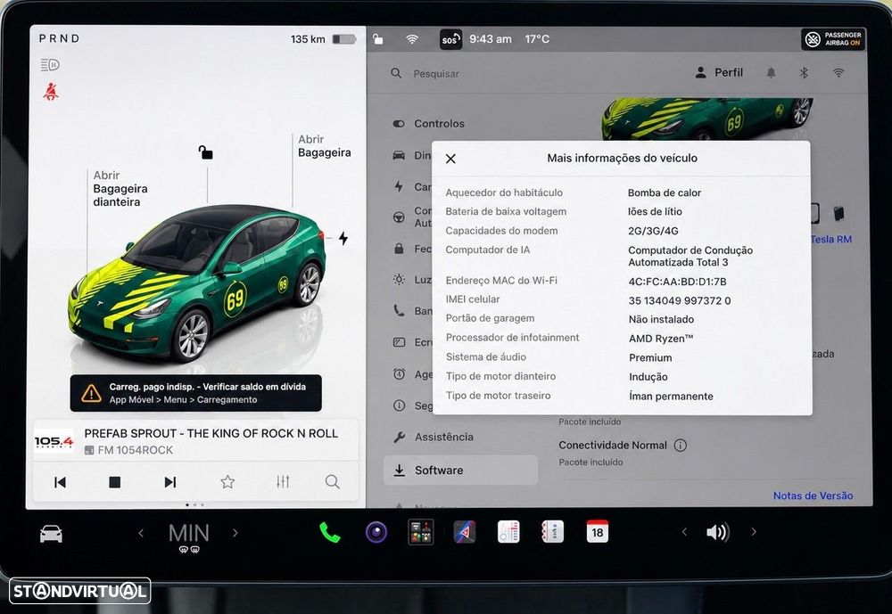Tap the SOS emergency icon
892x614 pixels.
(450, 39)
